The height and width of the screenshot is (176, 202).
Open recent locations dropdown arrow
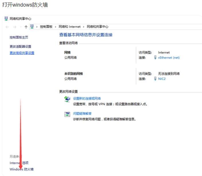pyautogui.click(x=21, y=27)
